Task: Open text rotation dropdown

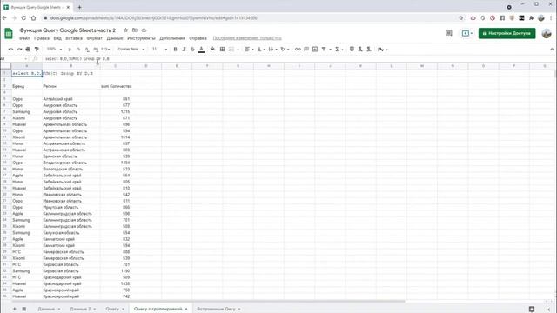Action: (285, 50)
